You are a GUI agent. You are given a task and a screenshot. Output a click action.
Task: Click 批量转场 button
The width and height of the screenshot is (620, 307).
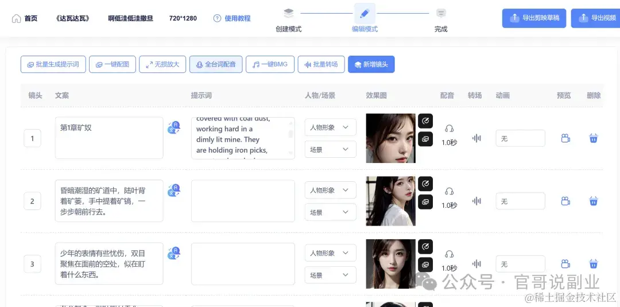coord(321,64)
